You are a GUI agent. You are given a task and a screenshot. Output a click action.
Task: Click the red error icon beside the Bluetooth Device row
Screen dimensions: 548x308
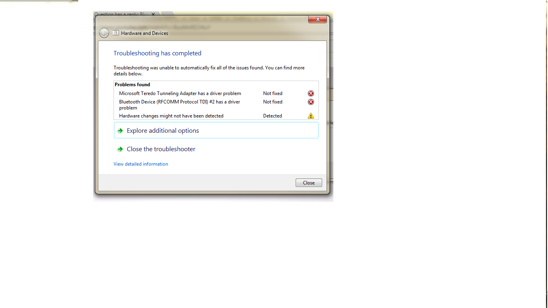click(x=311, y=102)
